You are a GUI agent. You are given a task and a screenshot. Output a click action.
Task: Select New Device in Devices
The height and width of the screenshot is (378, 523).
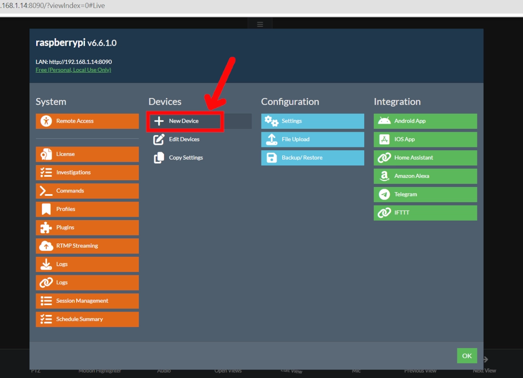[200, 121]
